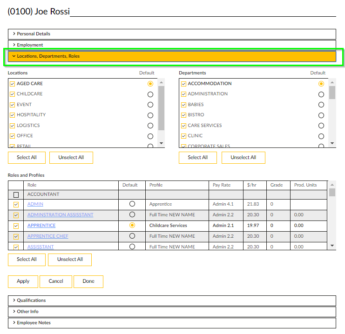345x334 pixels.
Task: Click the Done button
Action: coord(88,281)
